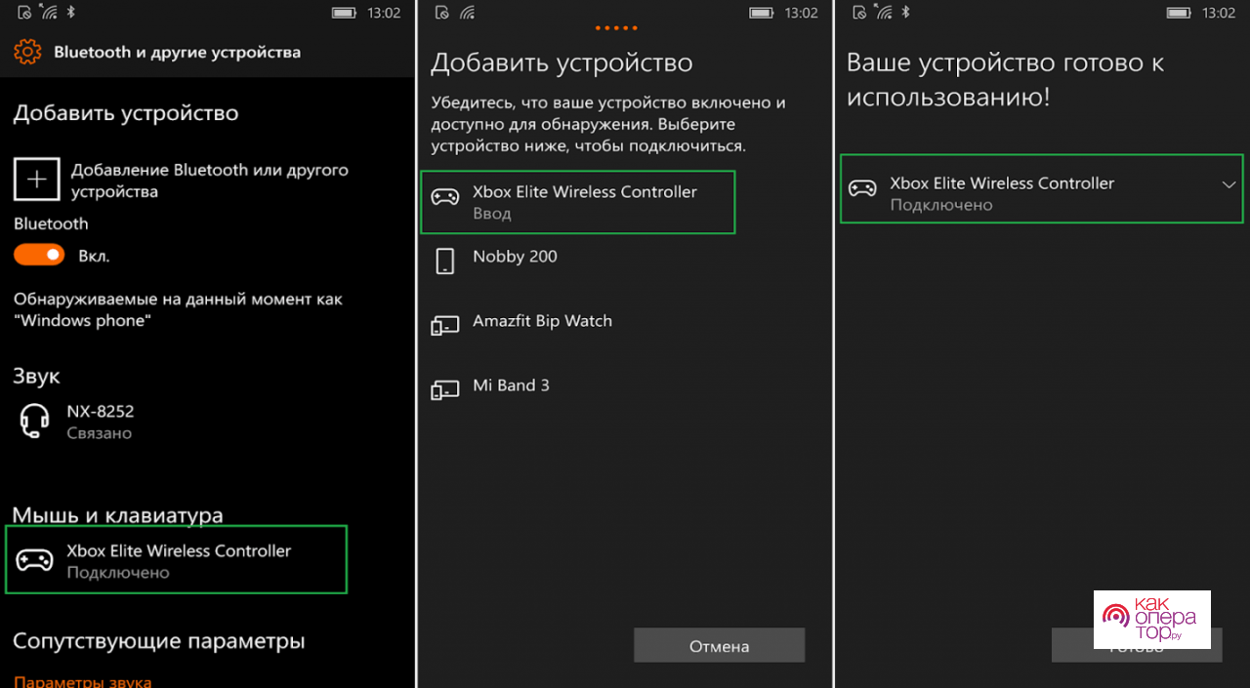Tap gamepad icon on the device-ready screen

(x=862, y=188)
